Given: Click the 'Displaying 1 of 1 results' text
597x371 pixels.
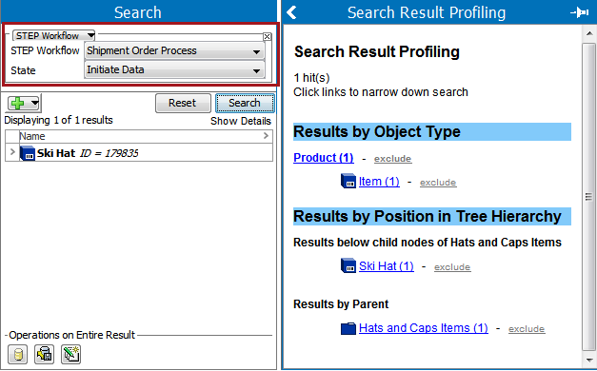Looking at the screenshot, I should click(59, 120).
